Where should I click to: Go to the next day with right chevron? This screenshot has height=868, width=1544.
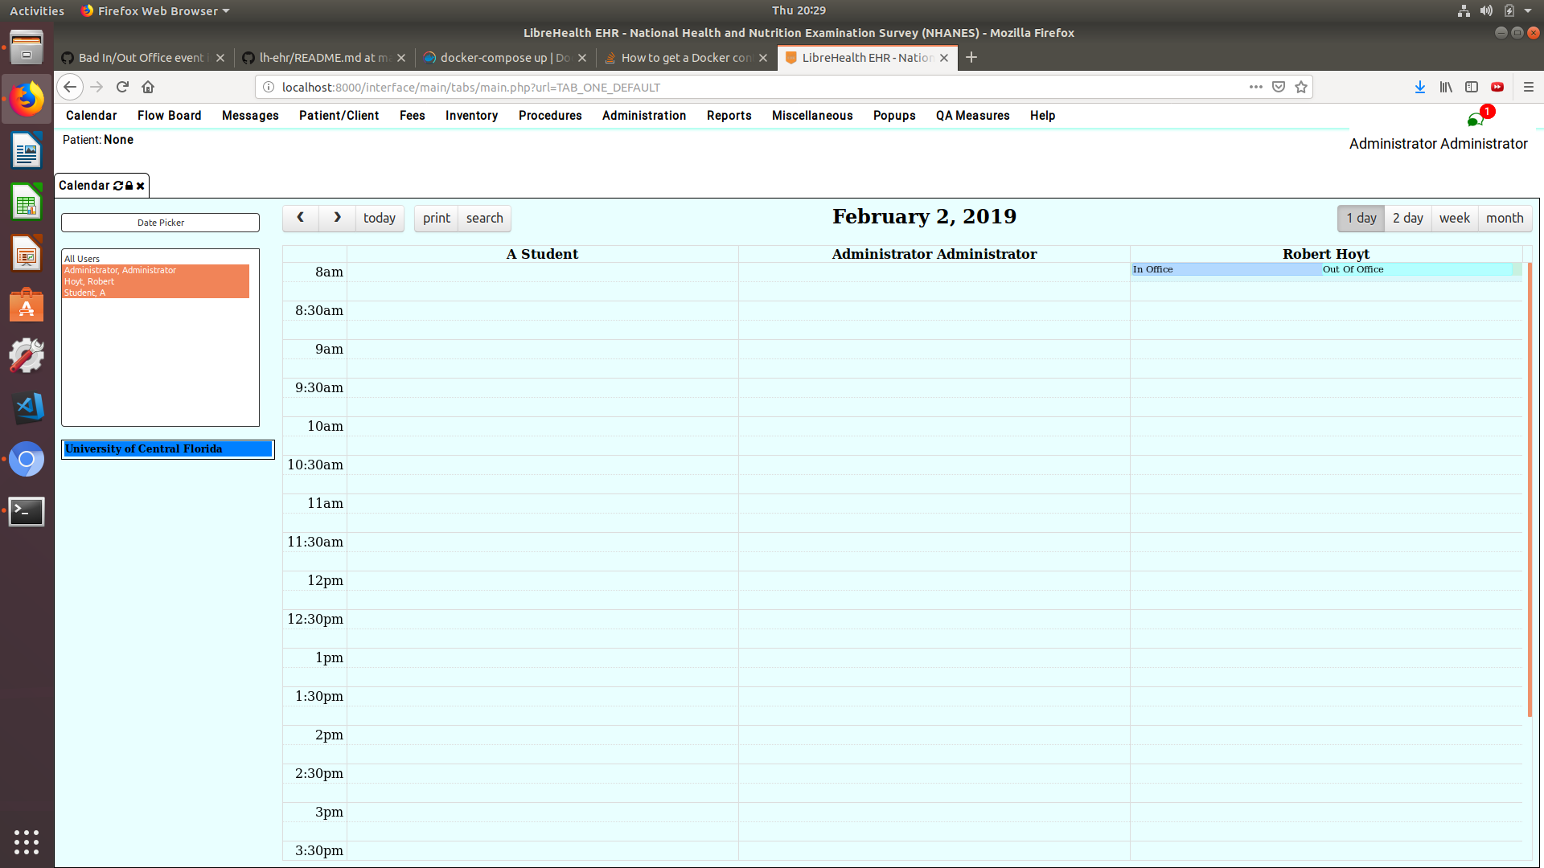click(x=337, y=218)
